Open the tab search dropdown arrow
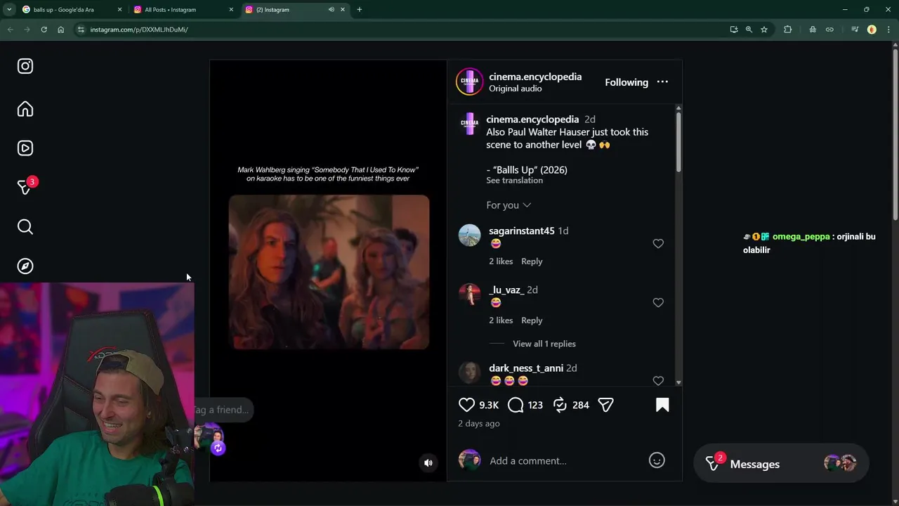Screen dimensions: 899x506 coord(9,10)
